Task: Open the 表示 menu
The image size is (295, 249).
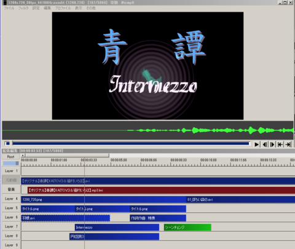Action: pyautogui.click(x=78, y=8)
